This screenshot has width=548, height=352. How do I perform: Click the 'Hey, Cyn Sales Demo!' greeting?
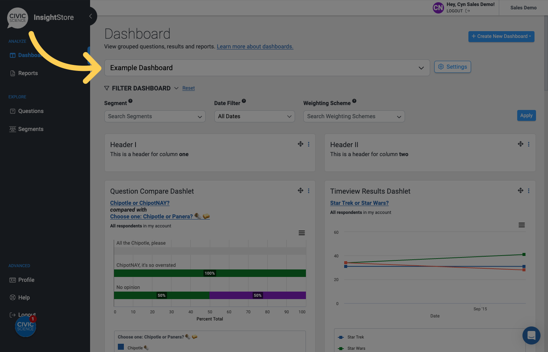pos(471,5)
